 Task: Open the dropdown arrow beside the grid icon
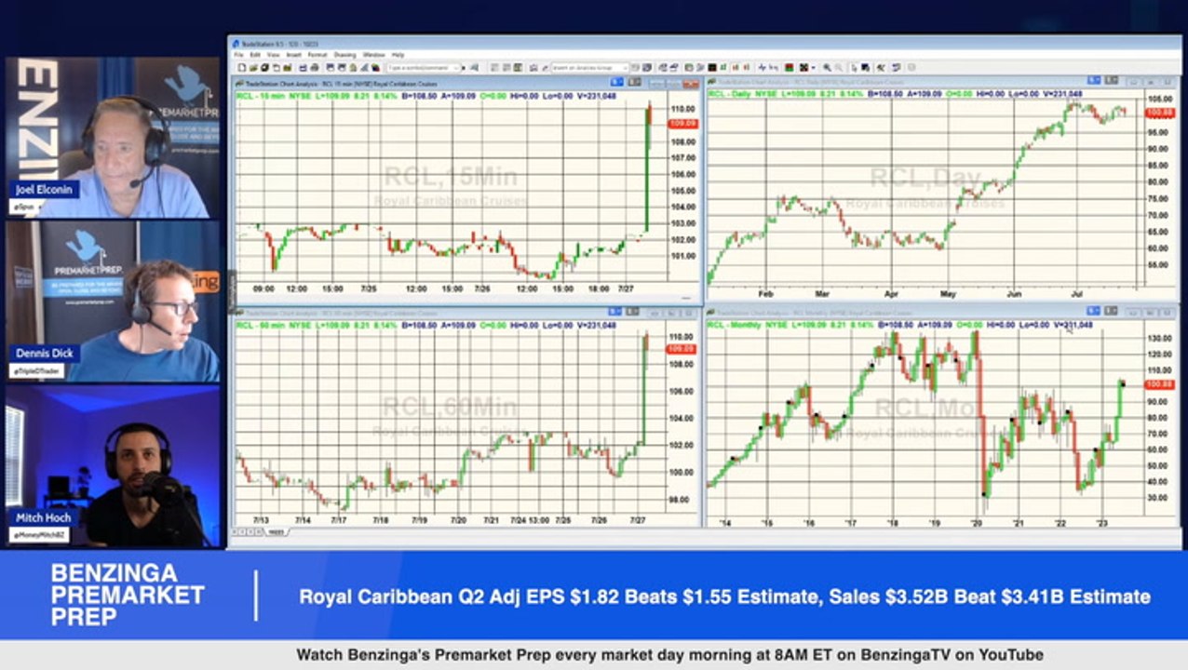[814, 68]
